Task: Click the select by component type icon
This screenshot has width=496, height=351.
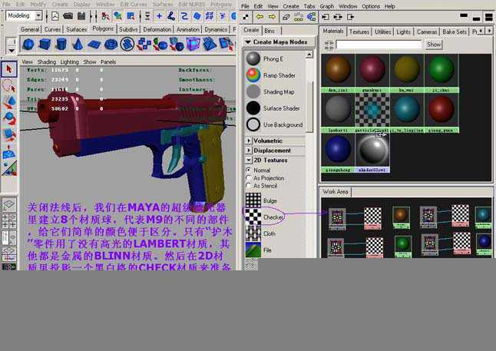Action: (x=130, y=16)
